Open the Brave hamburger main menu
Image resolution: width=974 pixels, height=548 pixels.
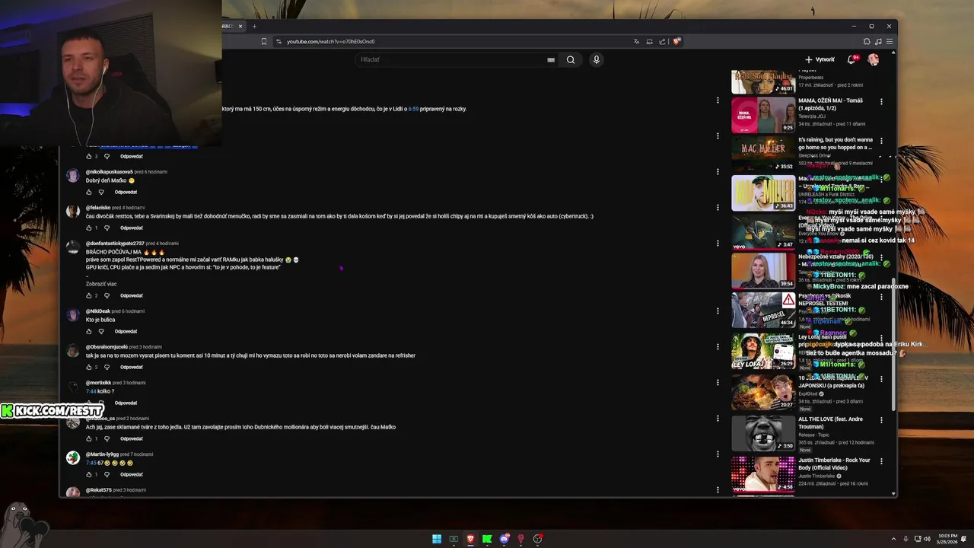889,41
